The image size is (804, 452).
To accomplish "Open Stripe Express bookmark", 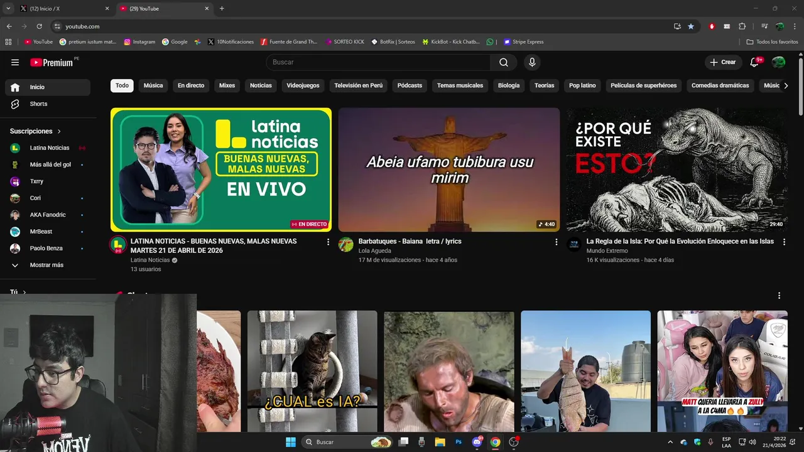I will tap(523, 42).
